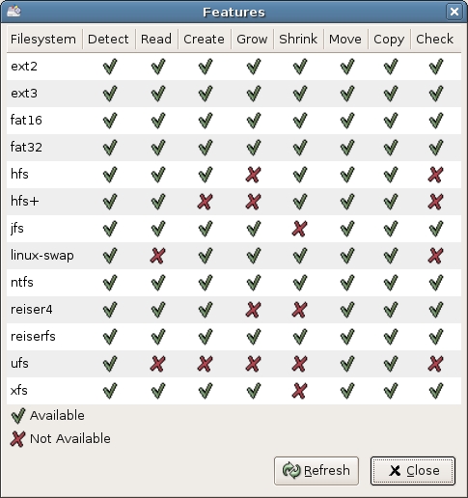Click the red X for jfs Shrink

299,229
